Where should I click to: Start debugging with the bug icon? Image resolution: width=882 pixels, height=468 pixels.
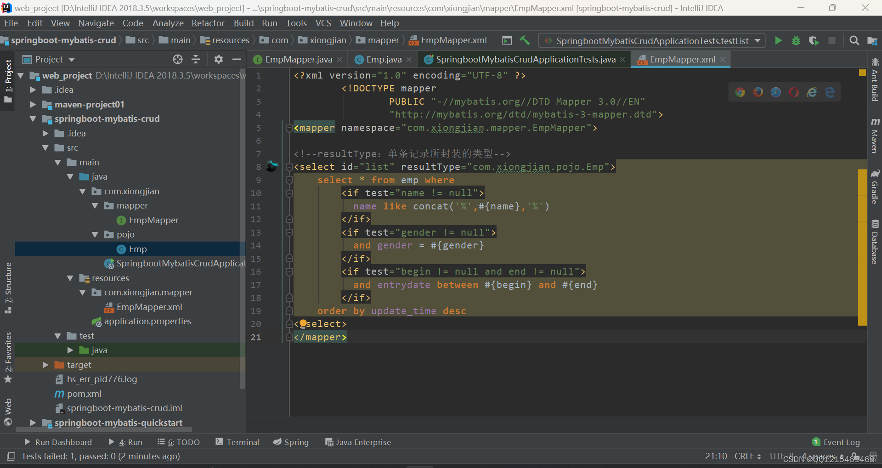(x=796, y=40)
